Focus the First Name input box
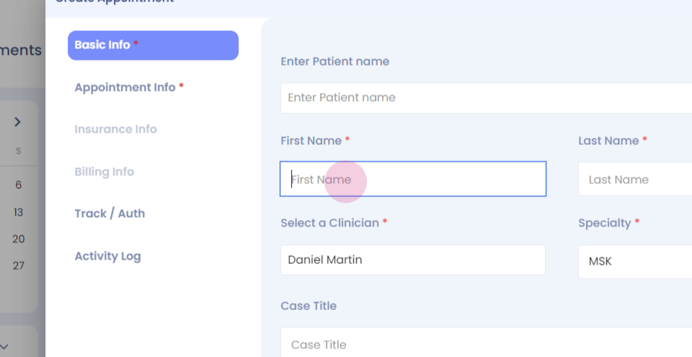 (412, 180)
